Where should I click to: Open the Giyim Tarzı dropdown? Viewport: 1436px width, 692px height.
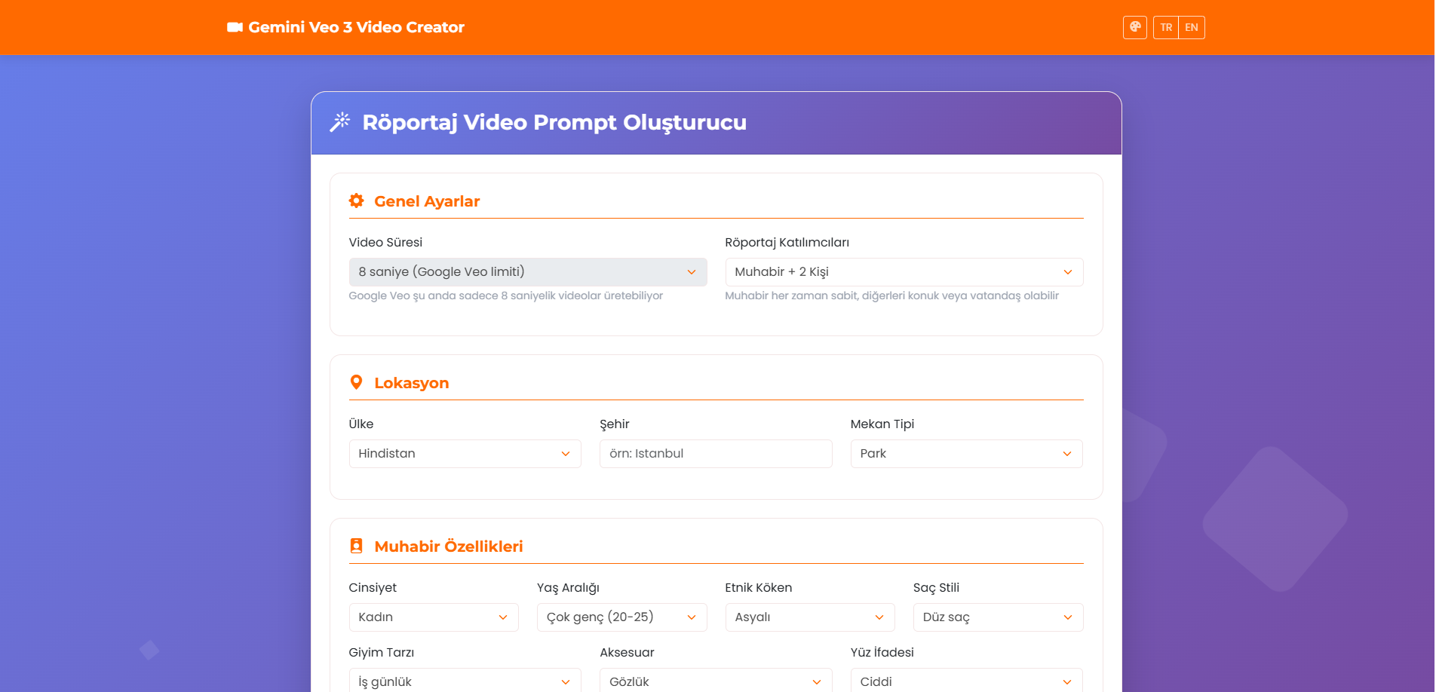pyautogui.click(x=465, y=681)
